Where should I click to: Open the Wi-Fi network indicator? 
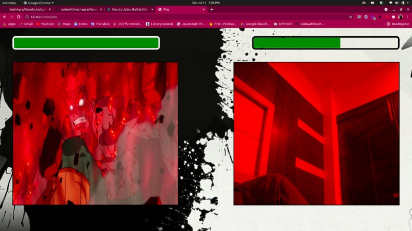(391, 3)
